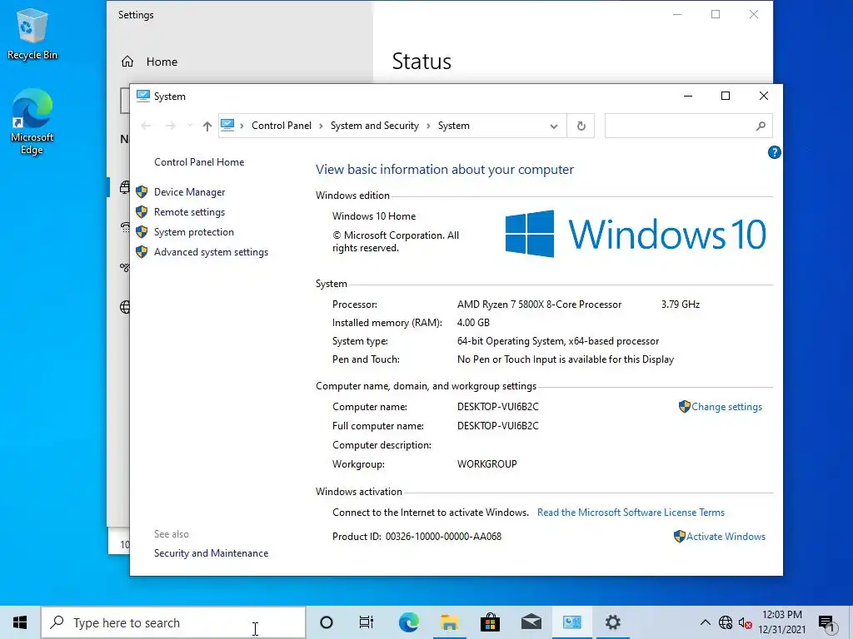
Task: Launch Microsoft Edge from desktop shortcut
Action: coord(32,121)
